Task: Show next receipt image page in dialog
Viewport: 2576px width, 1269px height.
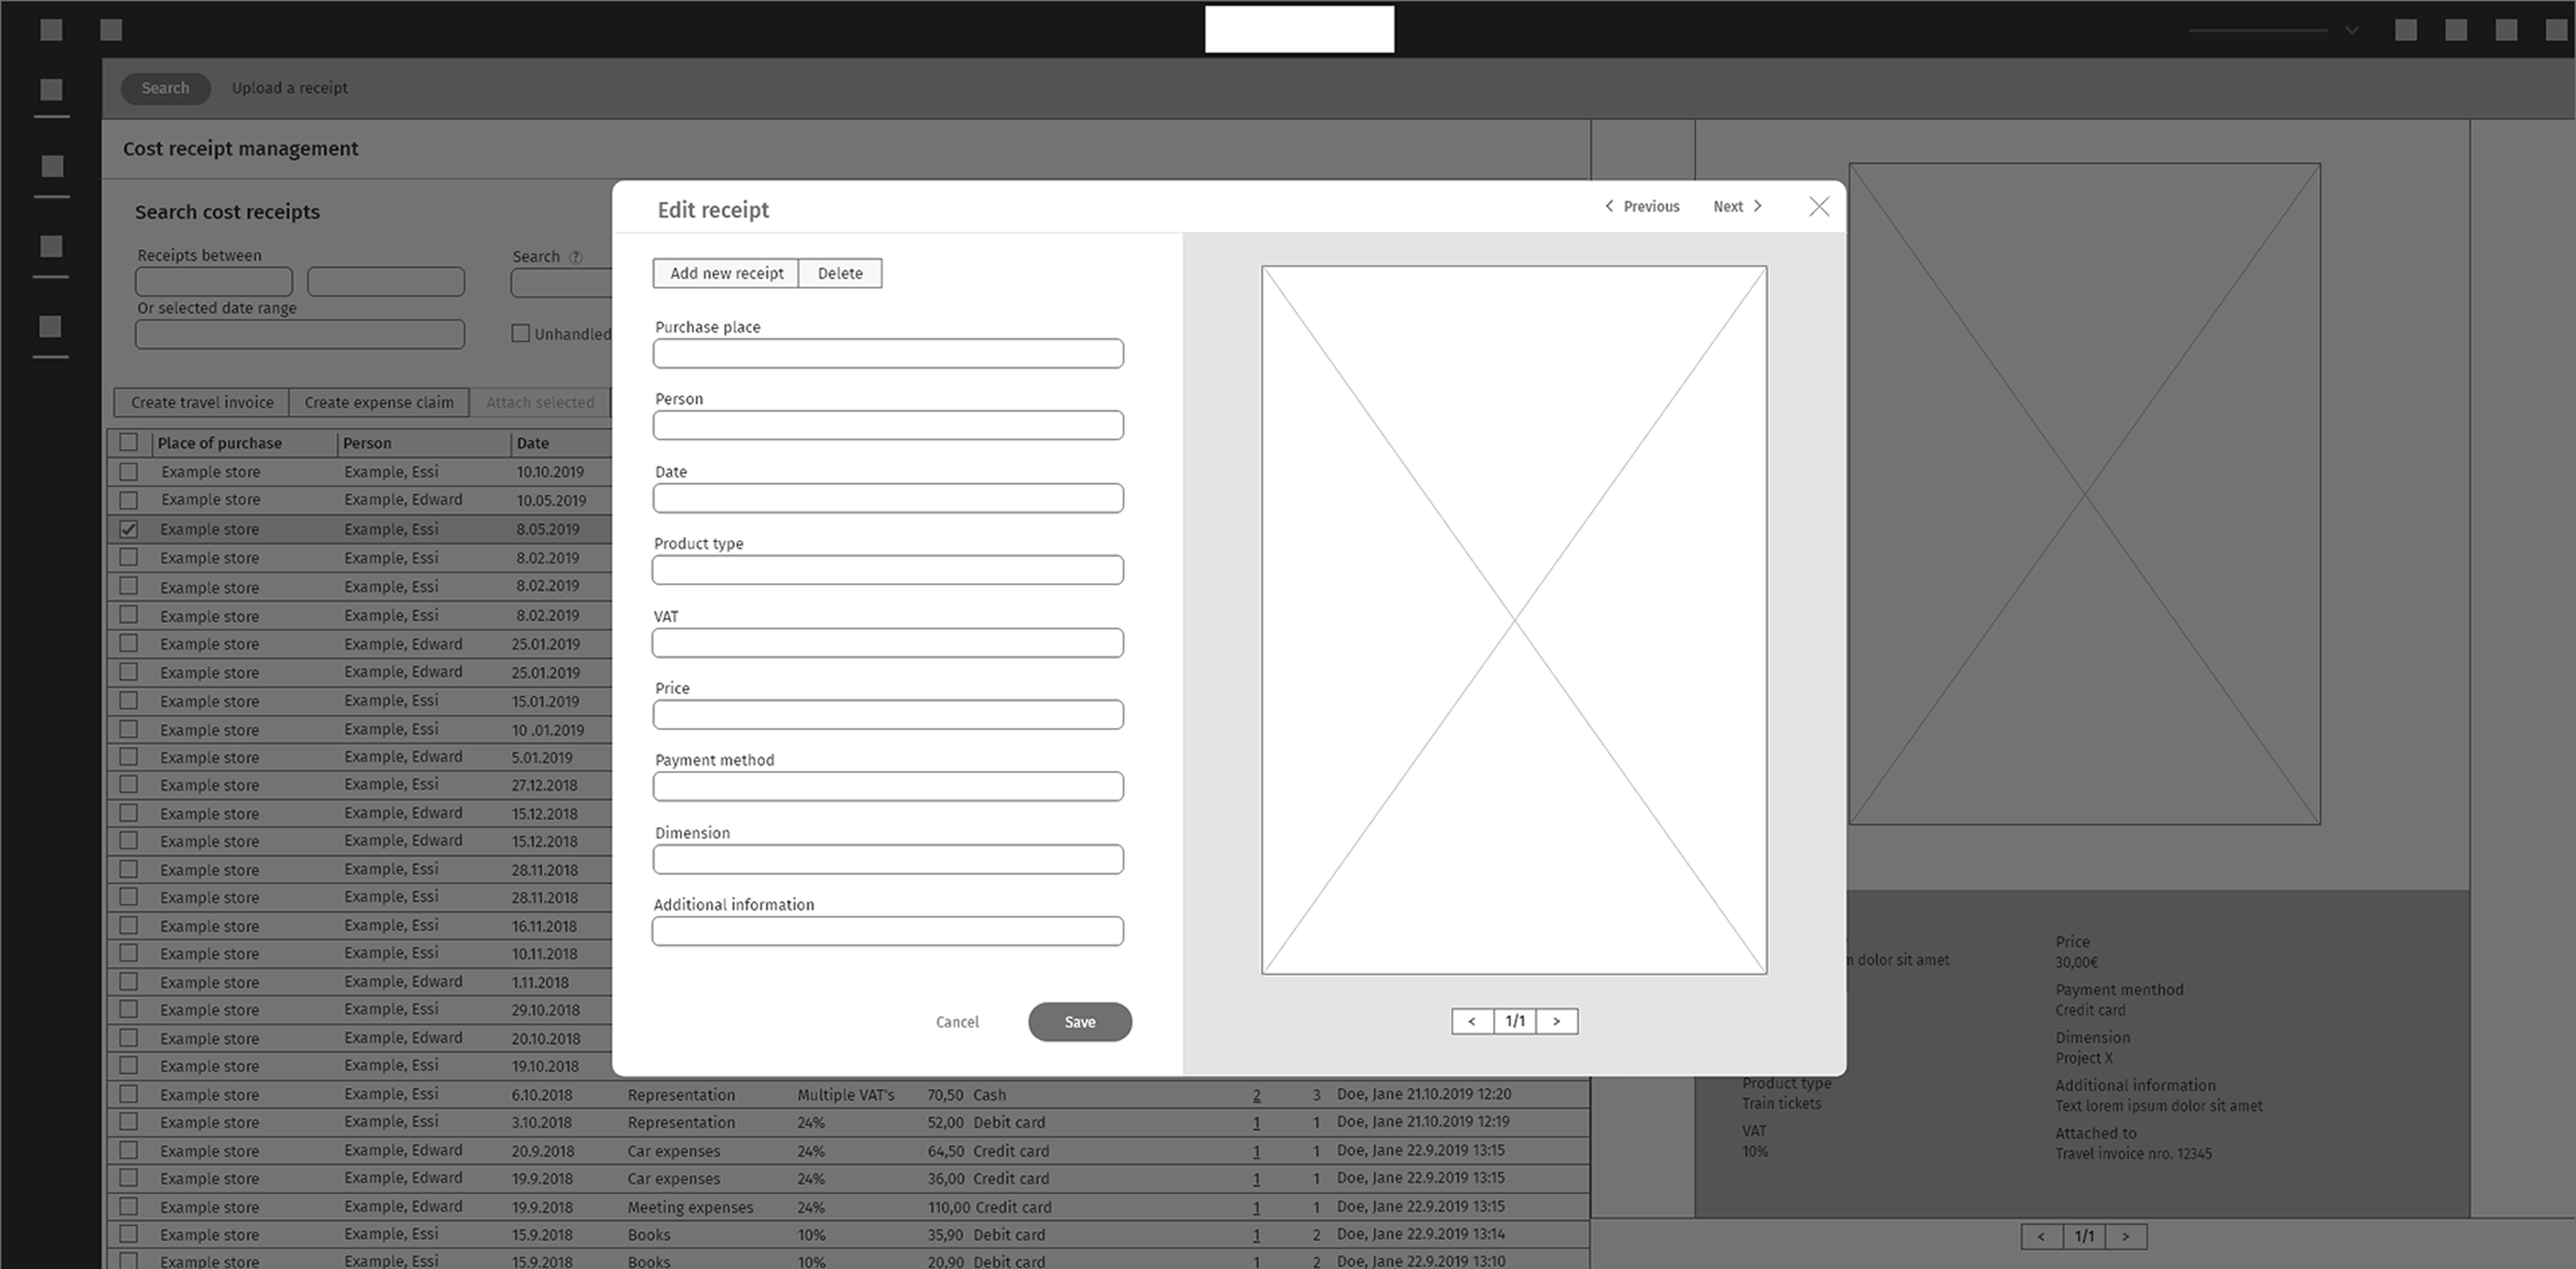Action: [x=1557, y=1021]
